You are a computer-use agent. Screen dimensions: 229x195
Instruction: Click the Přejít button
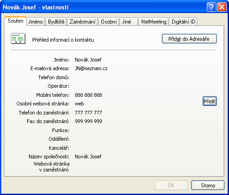click(x=210, y=101)
